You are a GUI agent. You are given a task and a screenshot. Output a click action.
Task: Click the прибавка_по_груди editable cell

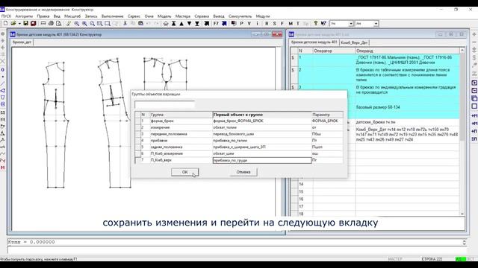click(x=262, y=160)
